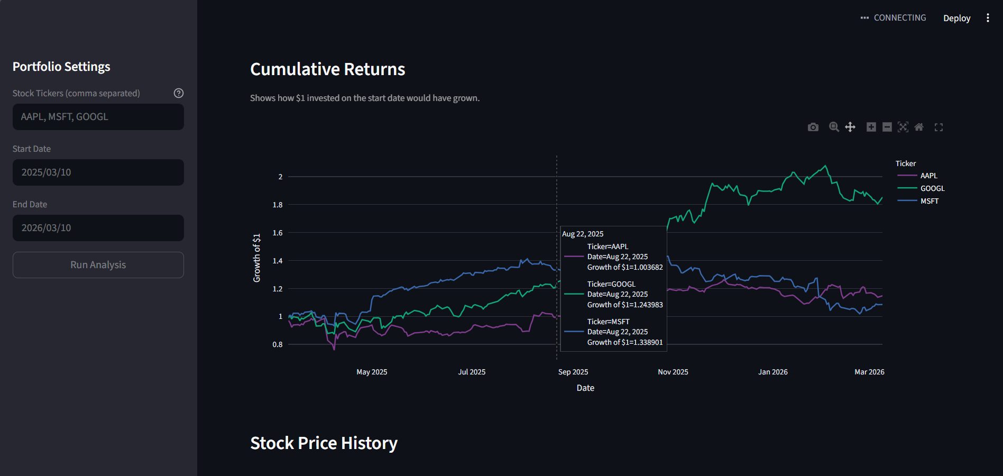The width and height of the screenshot is (1003, 476).
Task: Click the Zoom out minus icon
Action: [x=887, y=127]
